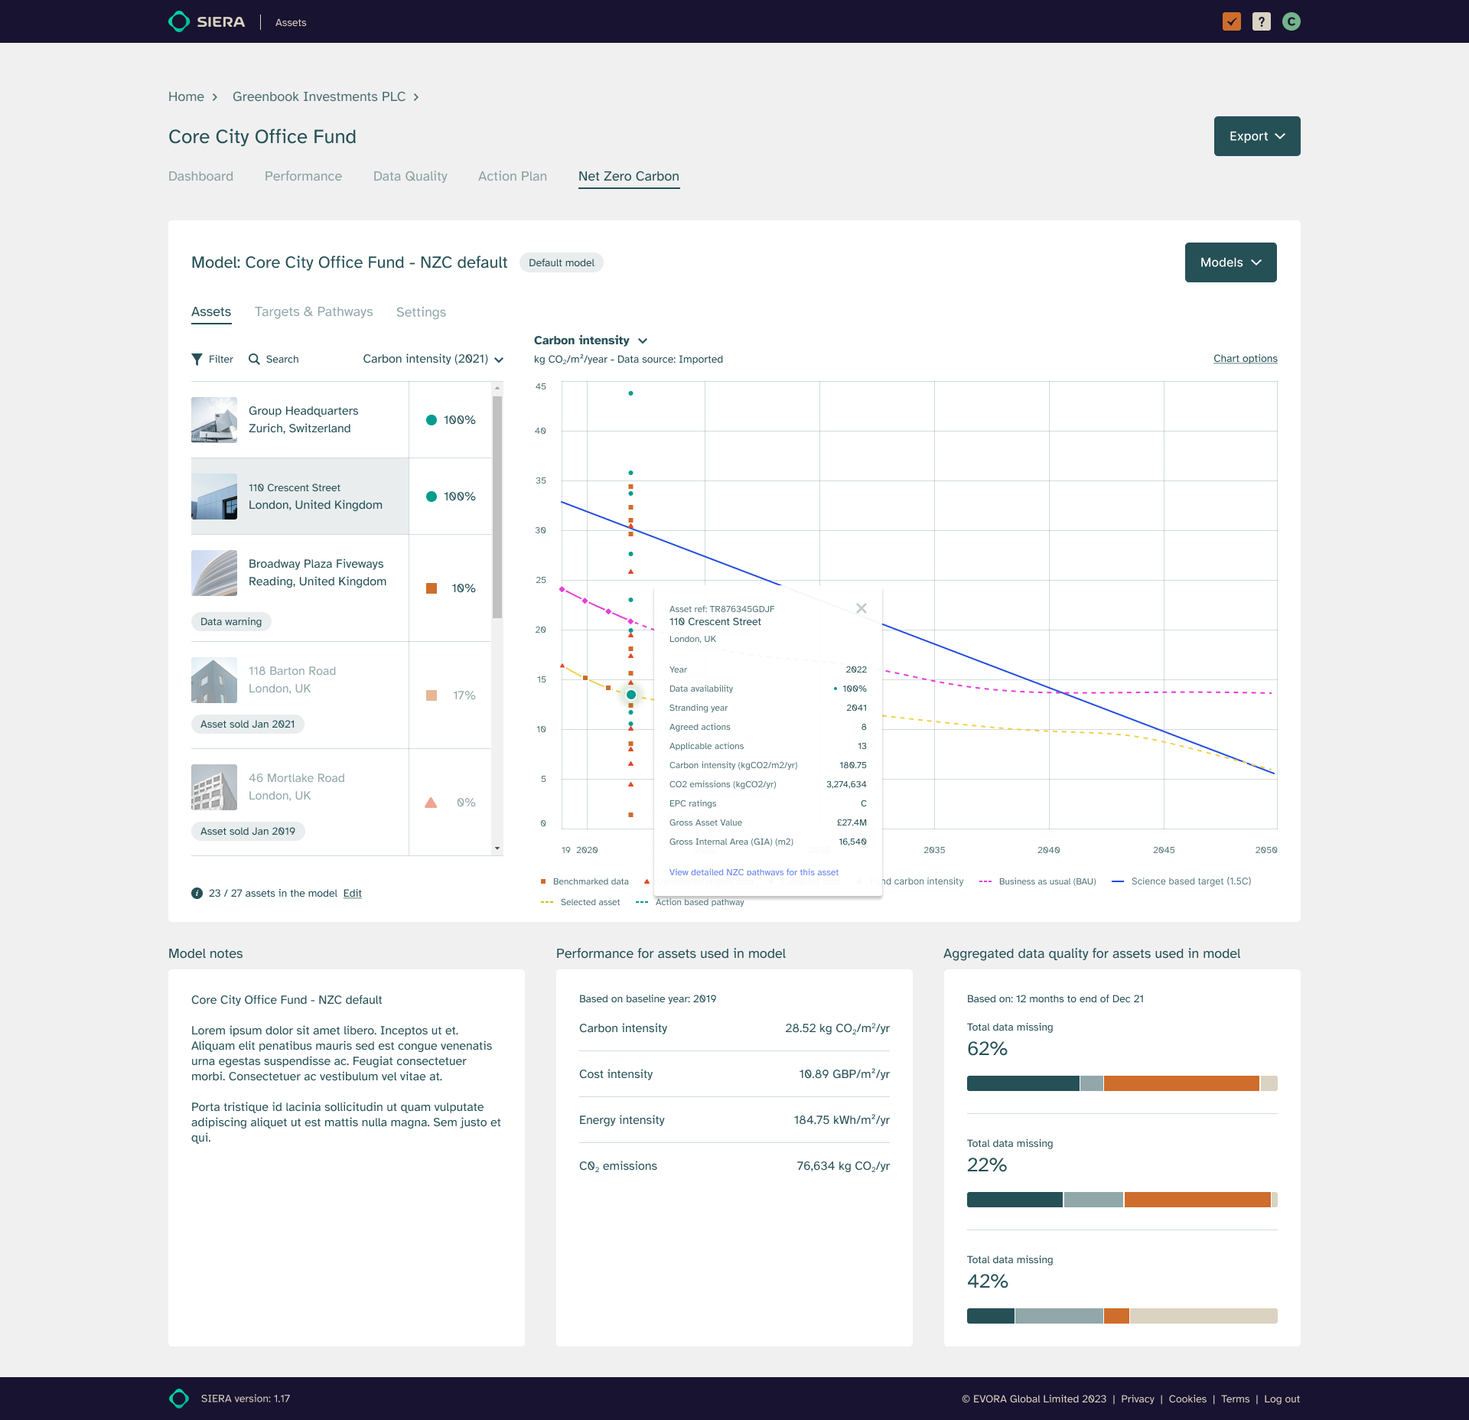This screenshot has height=1420, width=1469.
Task: Switch to Targets & Pathways tab
Action: [314, 311]
